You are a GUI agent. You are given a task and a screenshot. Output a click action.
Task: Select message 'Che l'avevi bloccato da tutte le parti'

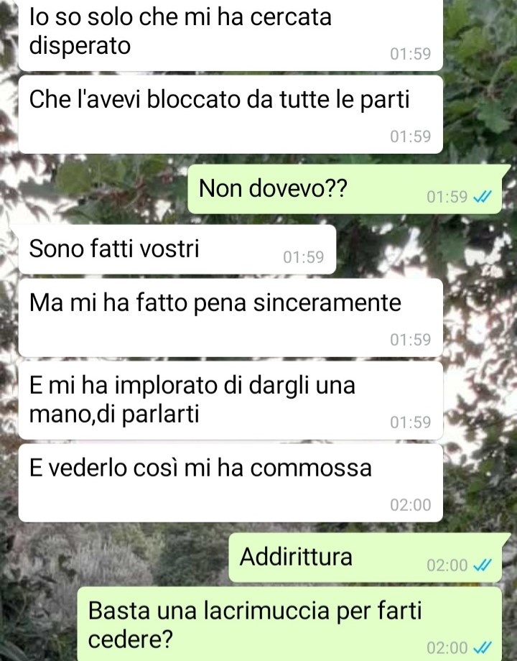(x=230, y=114)
